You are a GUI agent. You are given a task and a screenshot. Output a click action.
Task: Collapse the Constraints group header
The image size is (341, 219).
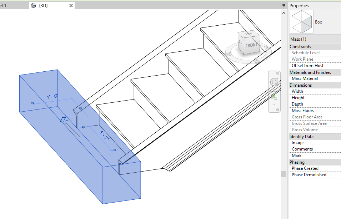tap(315, 47)
